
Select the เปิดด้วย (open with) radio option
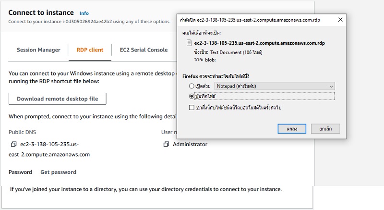point(192,86)
